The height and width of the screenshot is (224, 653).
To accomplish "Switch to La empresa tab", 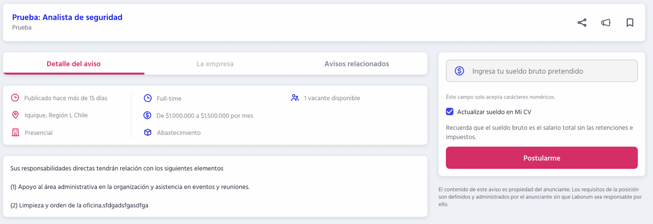I will (x=215, y=64).
